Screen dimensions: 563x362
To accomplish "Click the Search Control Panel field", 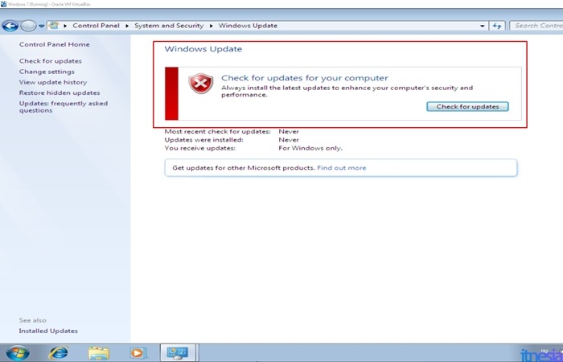I will click(x=537, y=26).
